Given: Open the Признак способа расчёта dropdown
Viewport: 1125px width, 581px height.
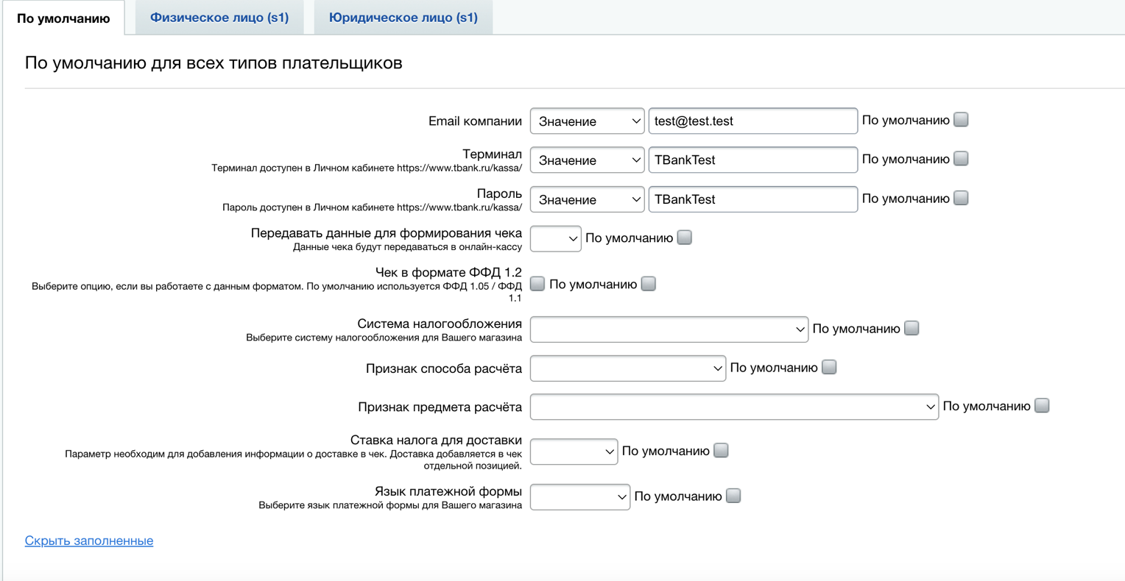Looking at the screenshot, I should (x=627, y=368).
